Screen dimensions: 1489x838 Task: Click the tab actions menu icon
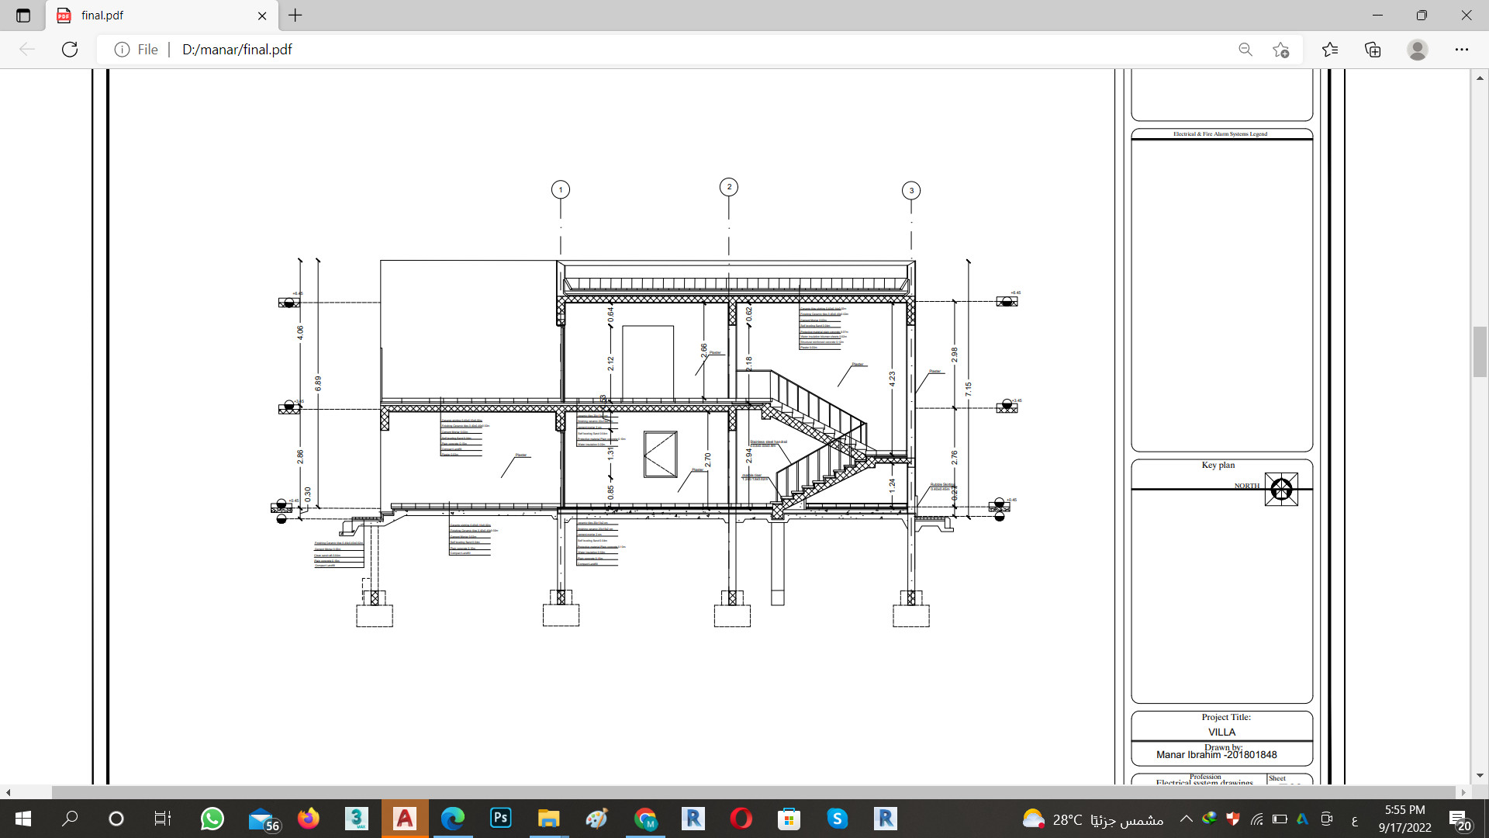(23, 16)
